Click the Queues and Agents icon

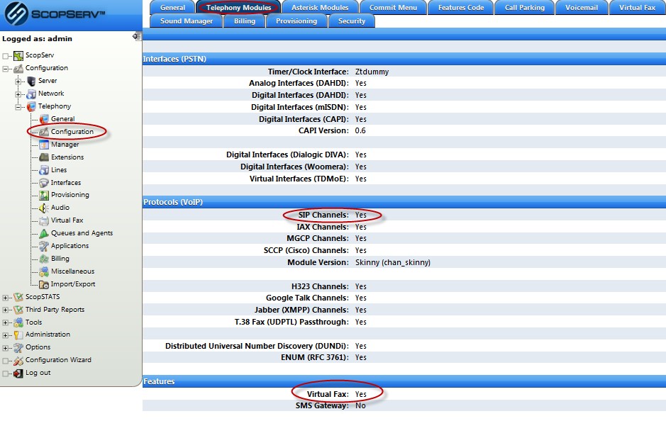44,233
